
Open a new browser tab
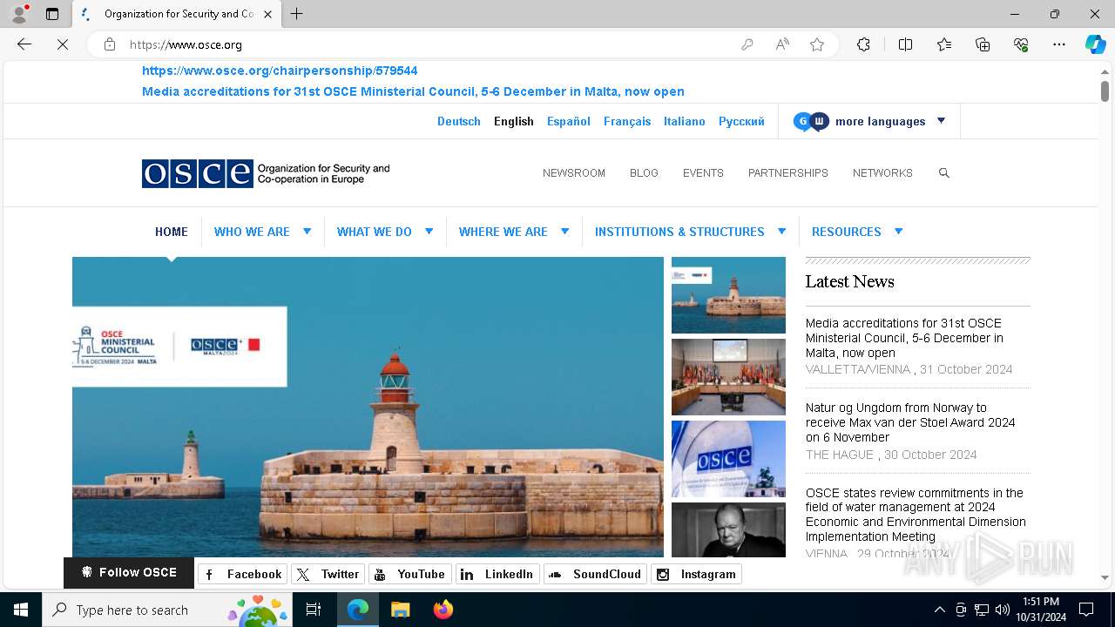(297, 14)
